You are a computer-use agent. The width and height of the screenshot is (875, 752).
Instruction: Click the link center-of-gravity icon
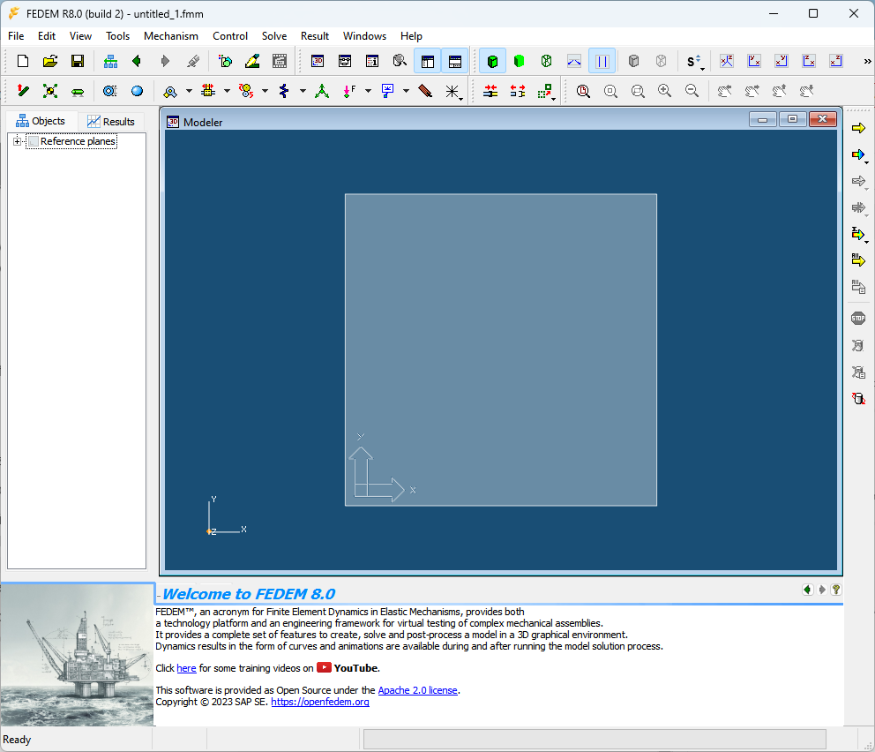coord(50,91)
